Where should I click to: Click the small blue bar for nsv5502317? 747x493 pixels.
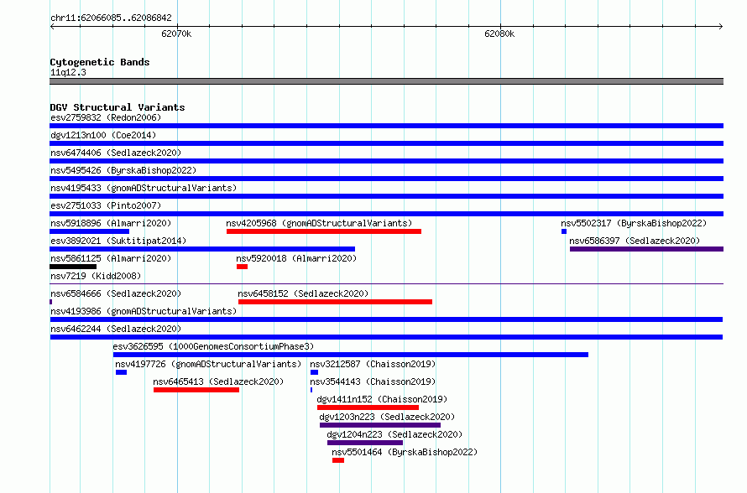point(564,231)
